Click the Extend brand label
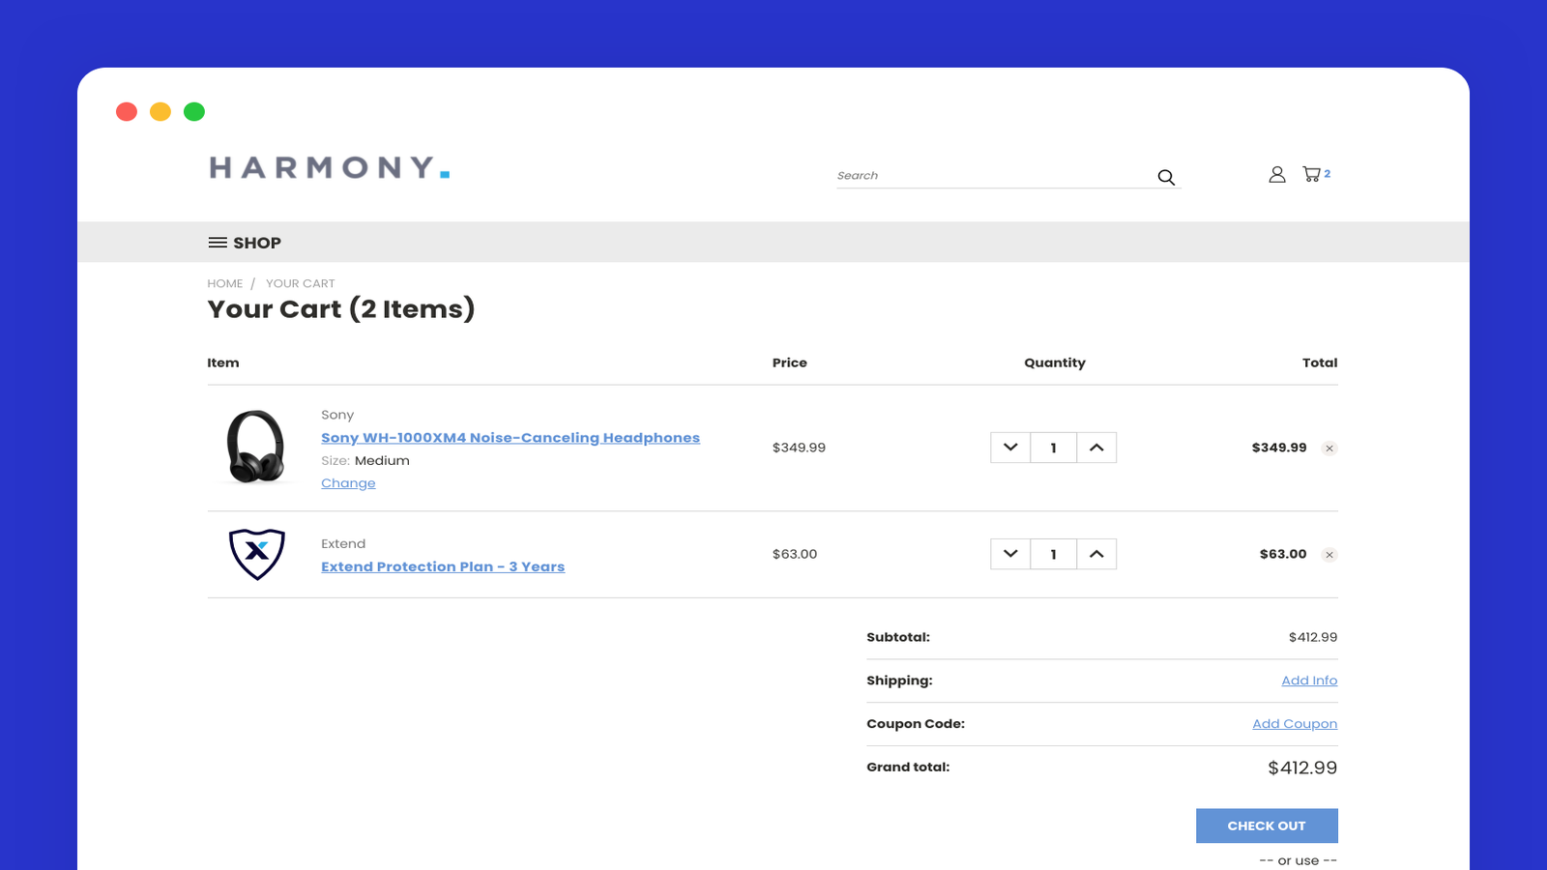The image size is (1547, 870). (x=343, y=543)
